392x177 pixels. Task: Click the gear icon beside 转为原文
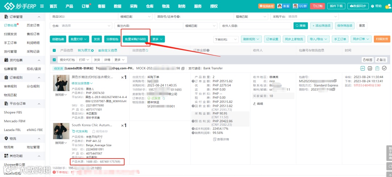pos(93,50)
